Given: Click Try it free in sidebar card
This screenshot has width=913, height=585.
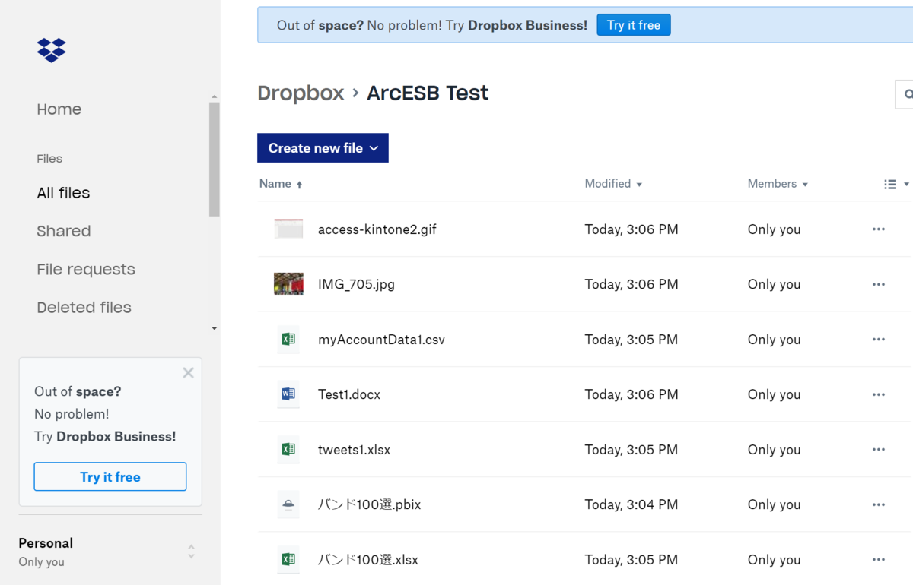Looking at the screenshot, I should [110, 477].
